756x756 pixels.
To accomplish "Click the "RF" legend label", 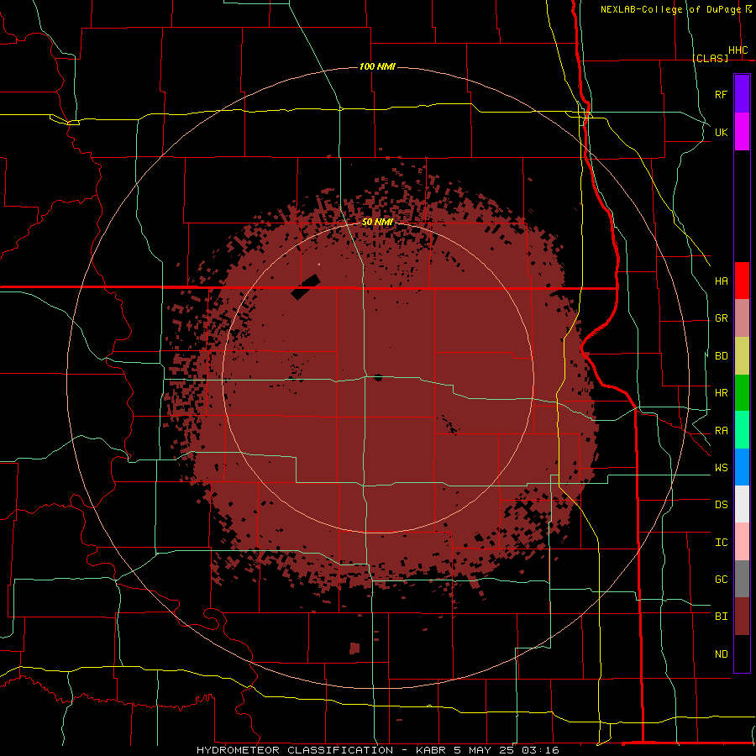I will [x=721, y=94].
